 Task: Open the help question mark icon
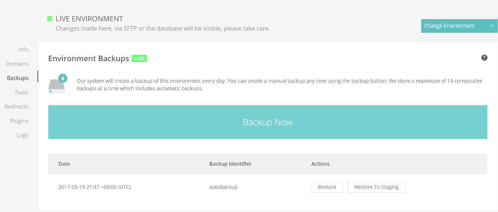click(484, 57)
